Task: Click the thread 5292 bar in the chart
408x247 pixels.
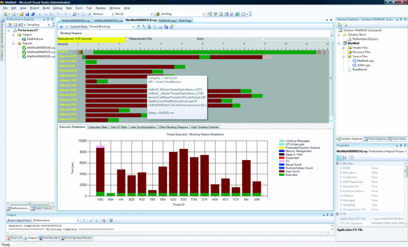Action: (184, 173)
